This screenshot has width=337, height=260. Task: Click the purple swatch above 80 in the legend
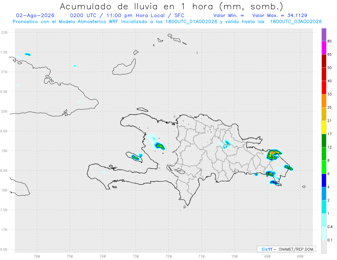324,34
